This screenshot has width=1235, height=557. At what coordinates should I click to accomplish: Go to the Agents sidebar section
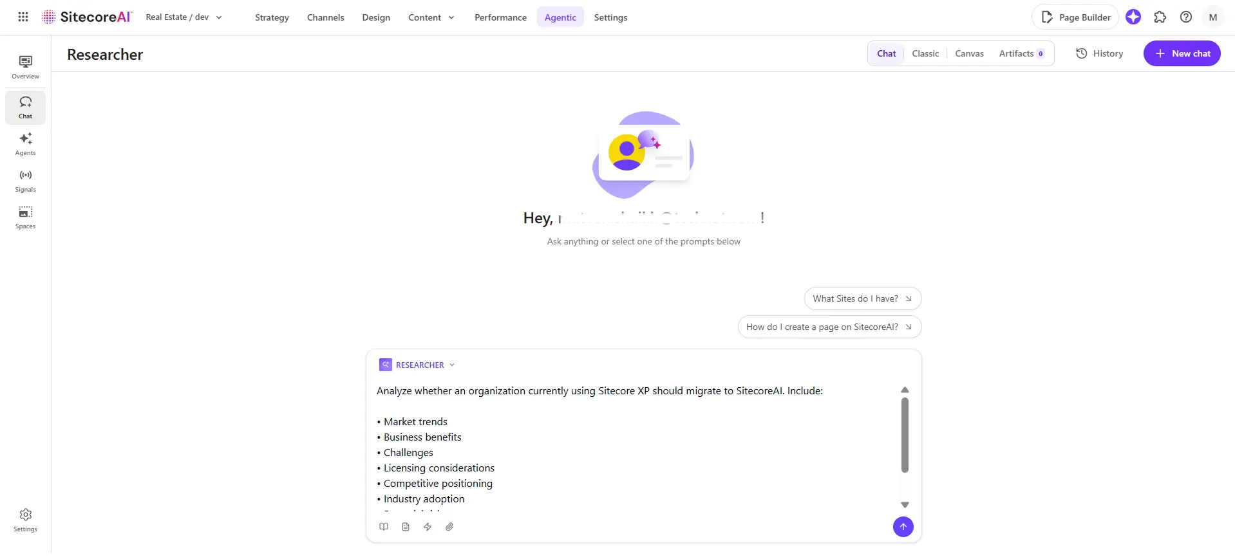pyautogui.click(x=26, y=144)
